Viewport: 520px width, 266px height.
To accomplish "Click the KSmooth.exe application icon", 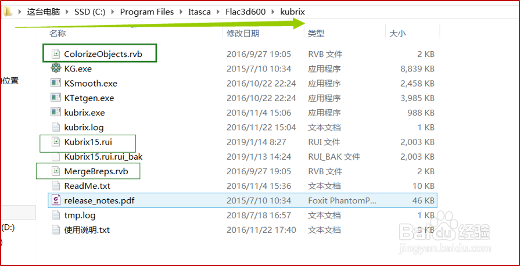I will point(55,83).
